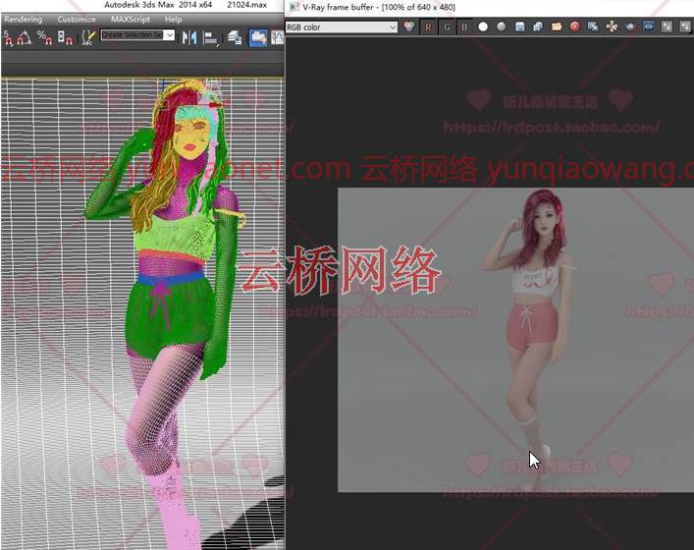Click the Link VFB to PDPlayer icon
The width and height of the screenshot is (694, 550).
pyautogui.click(x=667, y=27)
